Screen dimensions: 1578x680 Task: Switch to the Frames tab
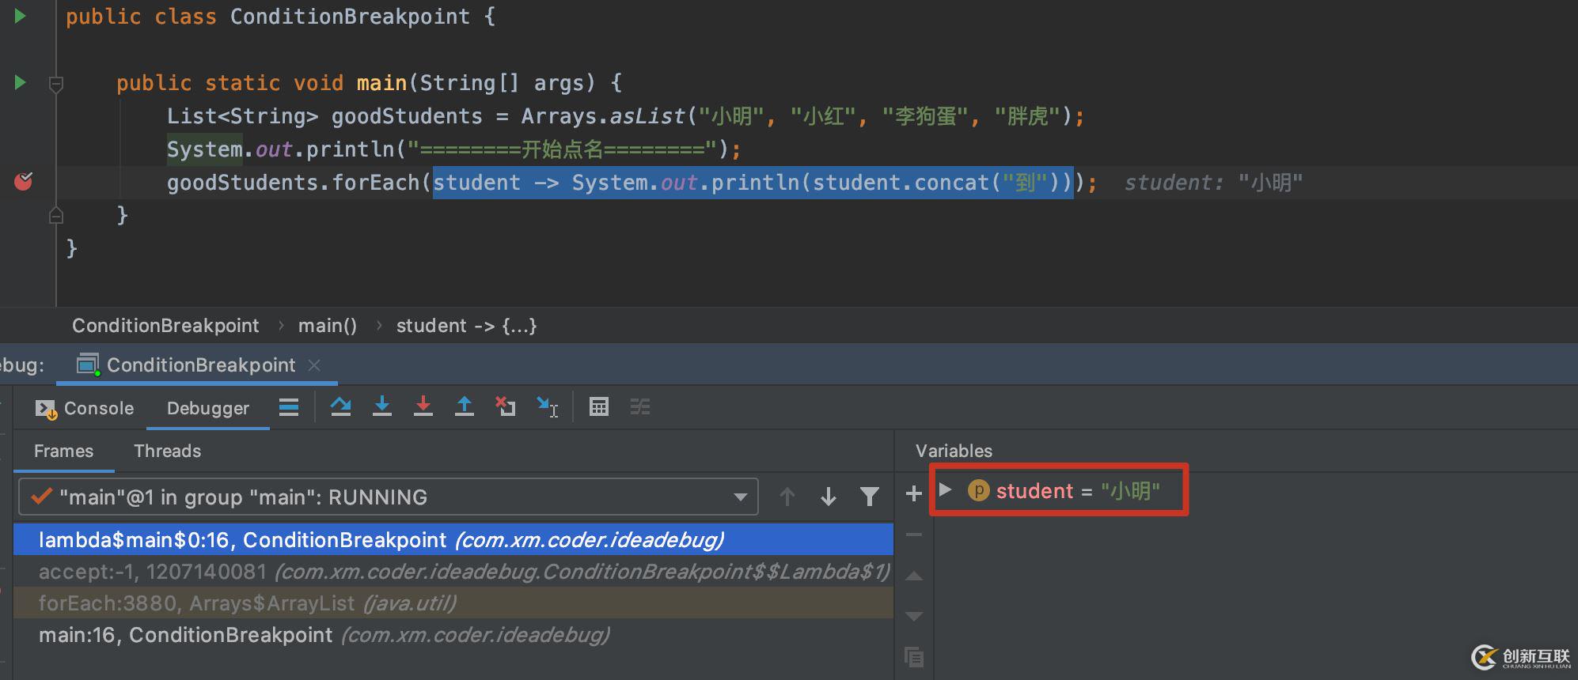tap(63, 451)
